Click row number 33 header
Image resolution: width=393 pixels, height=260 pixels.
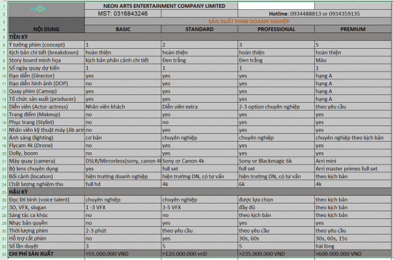[x=3, y=254]
